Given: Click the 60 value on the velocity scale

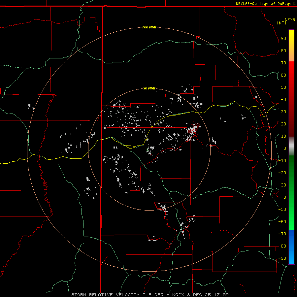Looking at the screenshot, I should [x=283, y=75].
